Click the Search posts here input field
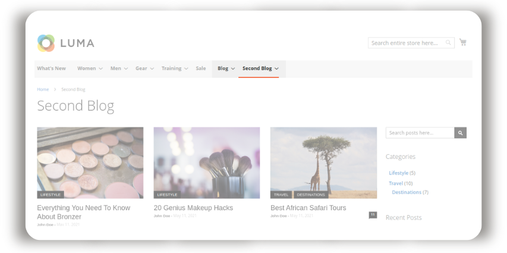The image size is (507, 253). point(420,133)
